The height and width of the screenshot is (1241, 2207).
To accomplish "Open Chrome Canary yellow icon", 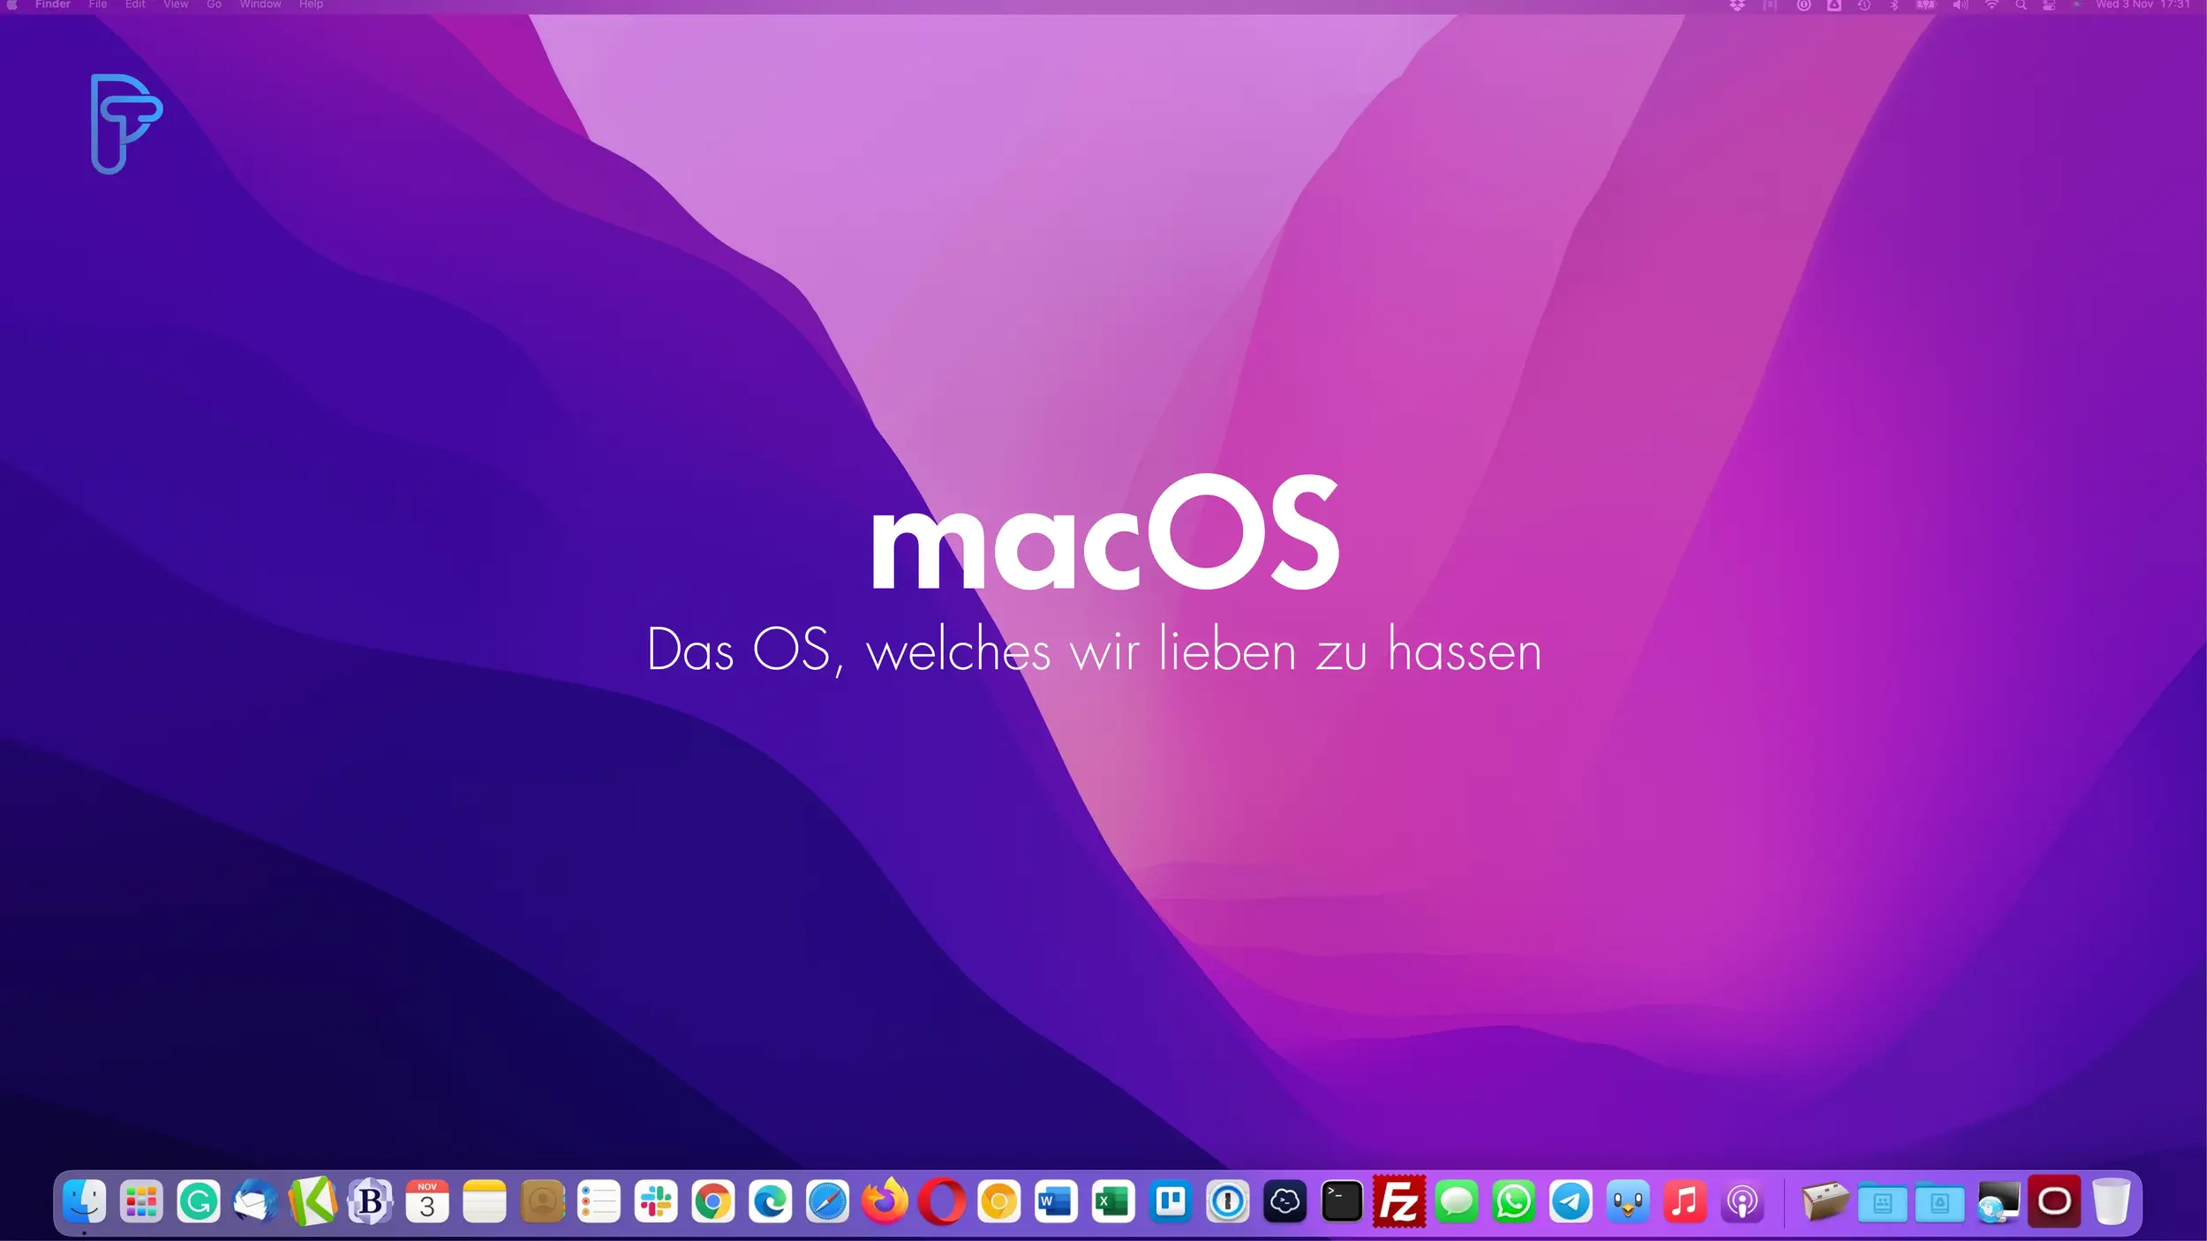I will pos(999,1201).
